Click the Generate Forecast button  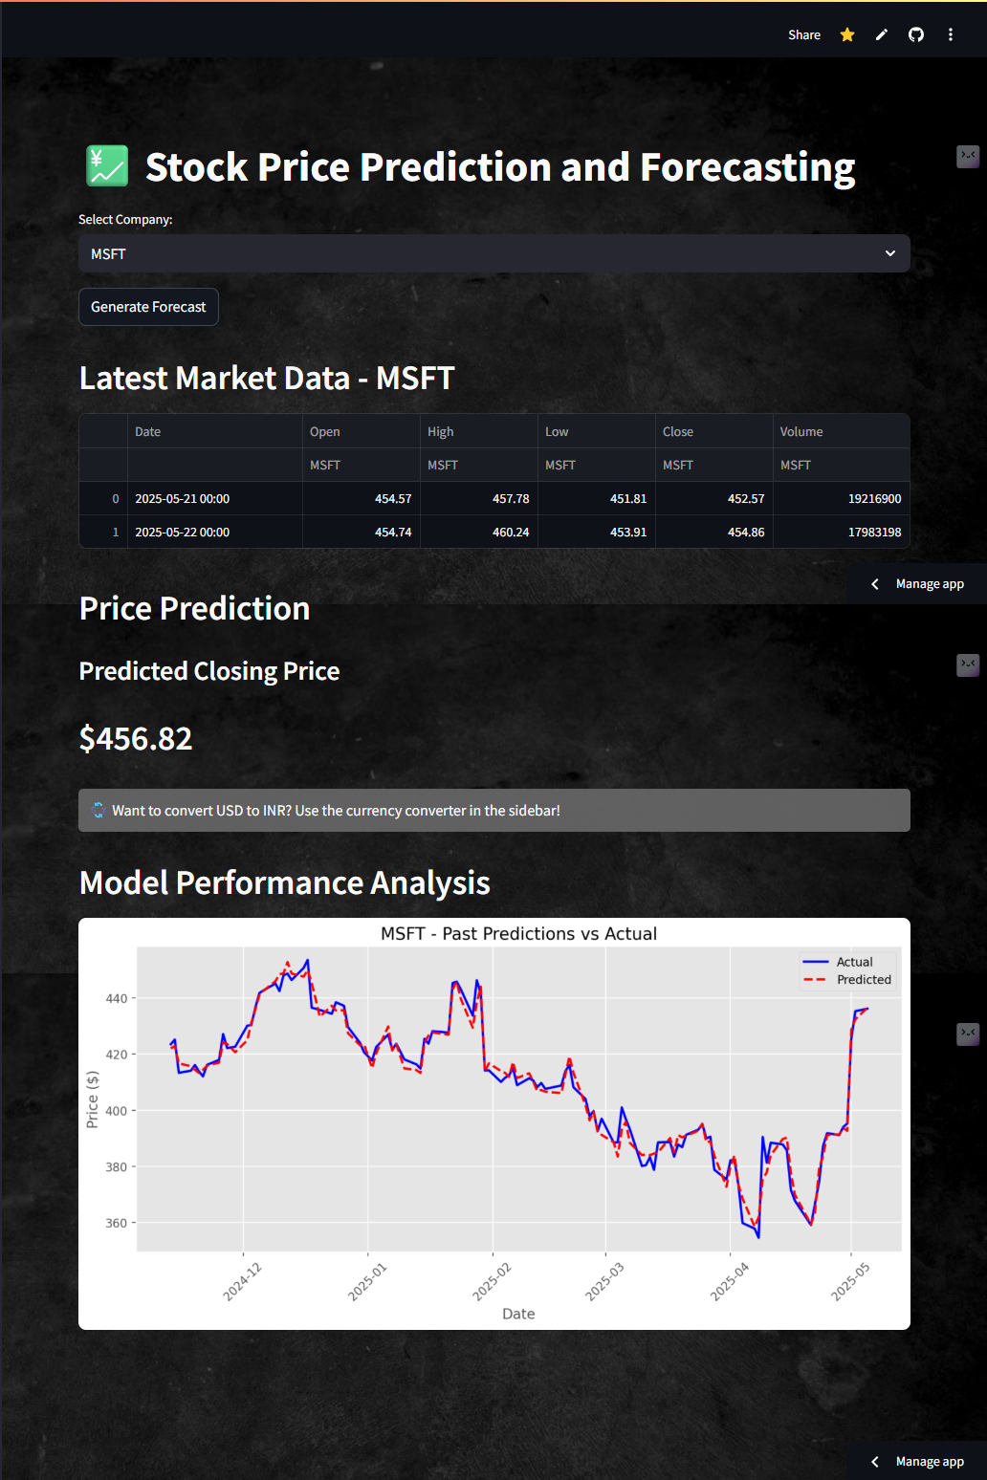click(148, 307)
